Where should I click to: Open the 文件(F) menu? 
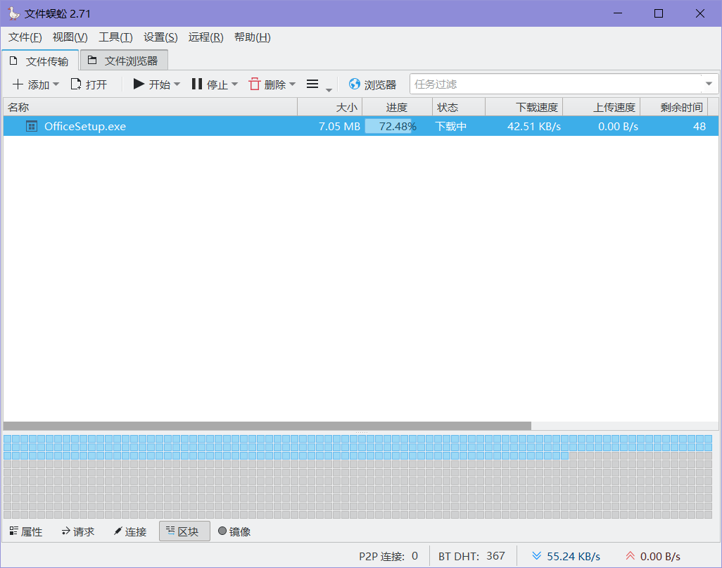click(25, 37)
